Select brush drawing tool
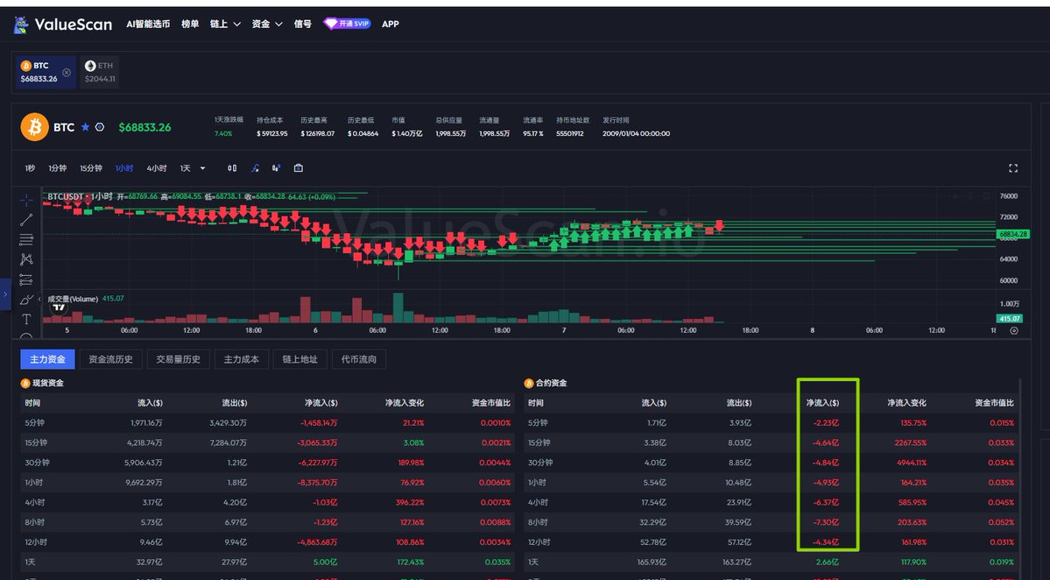 pyautogui.click(x=26, y=300)
